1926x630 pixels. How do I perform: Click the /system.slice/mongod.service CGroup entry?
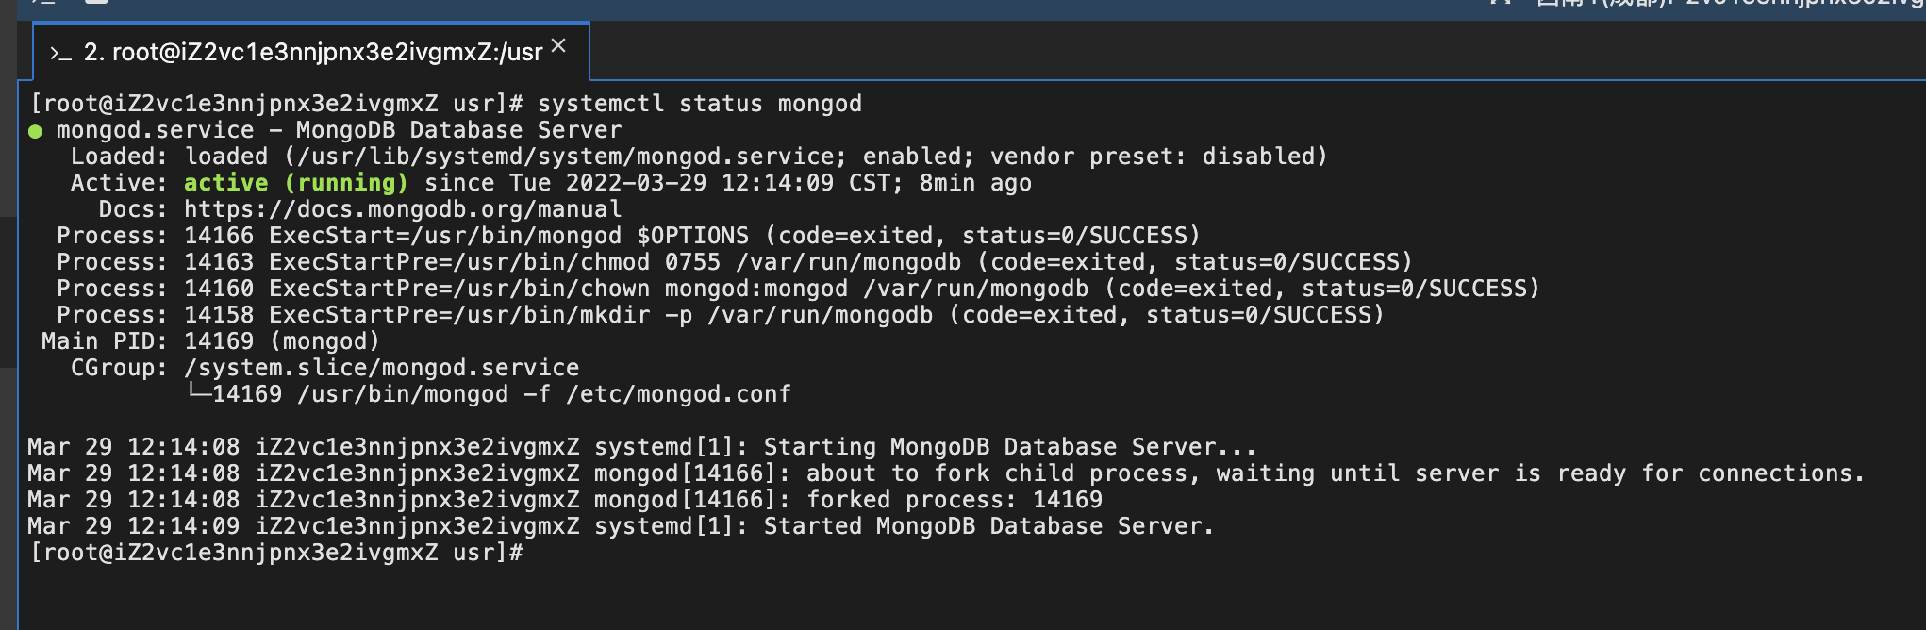[x=382, y=368]
